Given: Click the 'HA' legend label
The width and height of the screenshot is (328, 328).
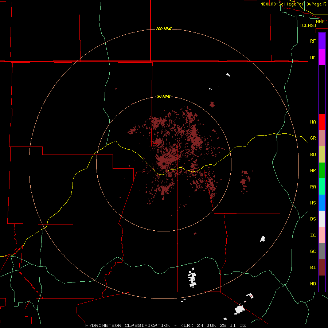Looking at the screenshot, I should click(x=313, y=122).
